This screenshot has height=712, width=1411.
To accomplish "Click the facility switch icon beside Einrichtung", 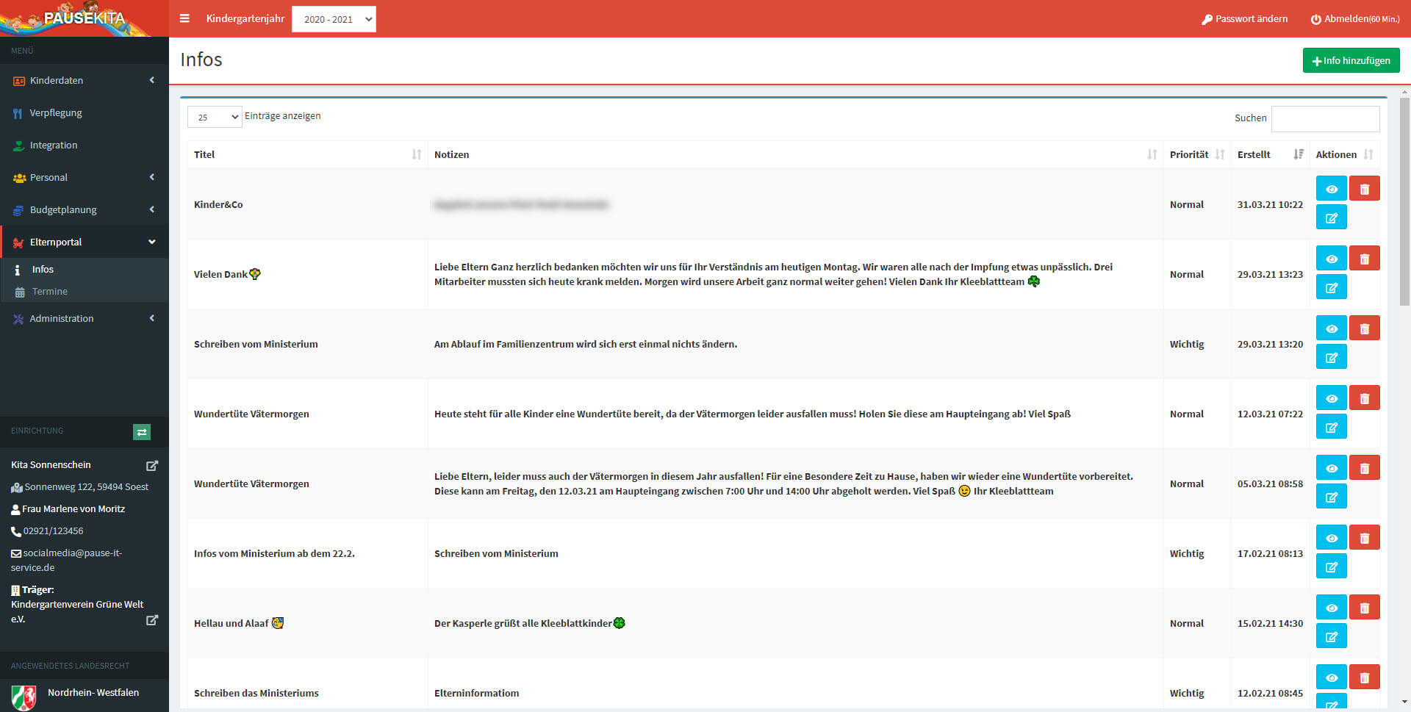I will pos(142,432).
